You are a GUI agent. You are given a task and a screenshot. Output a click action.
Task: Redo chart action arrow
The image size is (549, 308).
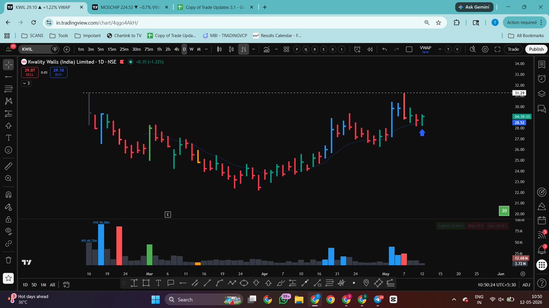[396, 49]
